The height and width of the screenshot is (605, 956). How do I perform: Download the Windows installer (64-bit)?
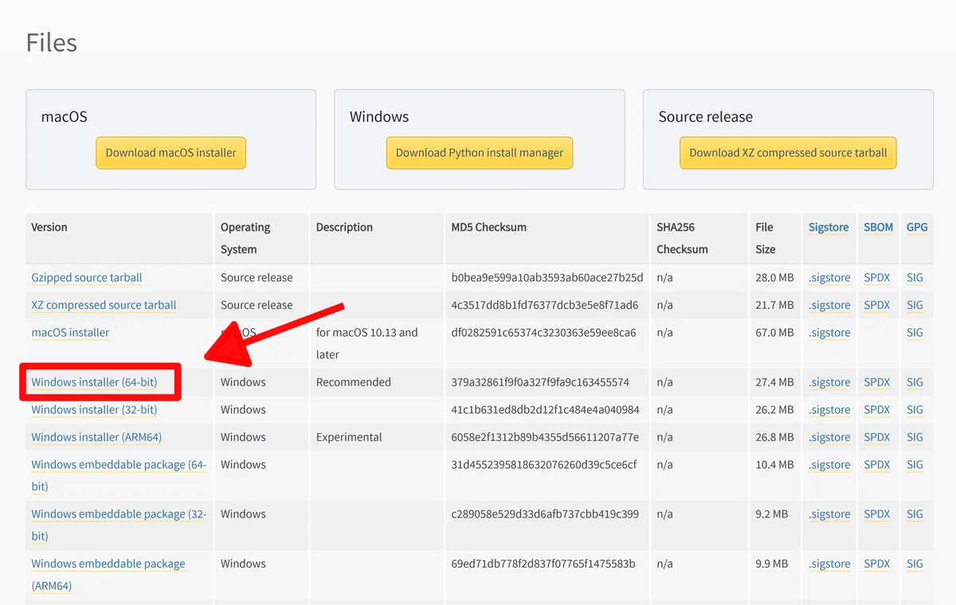pyautogui.click(x=94, y=382)
